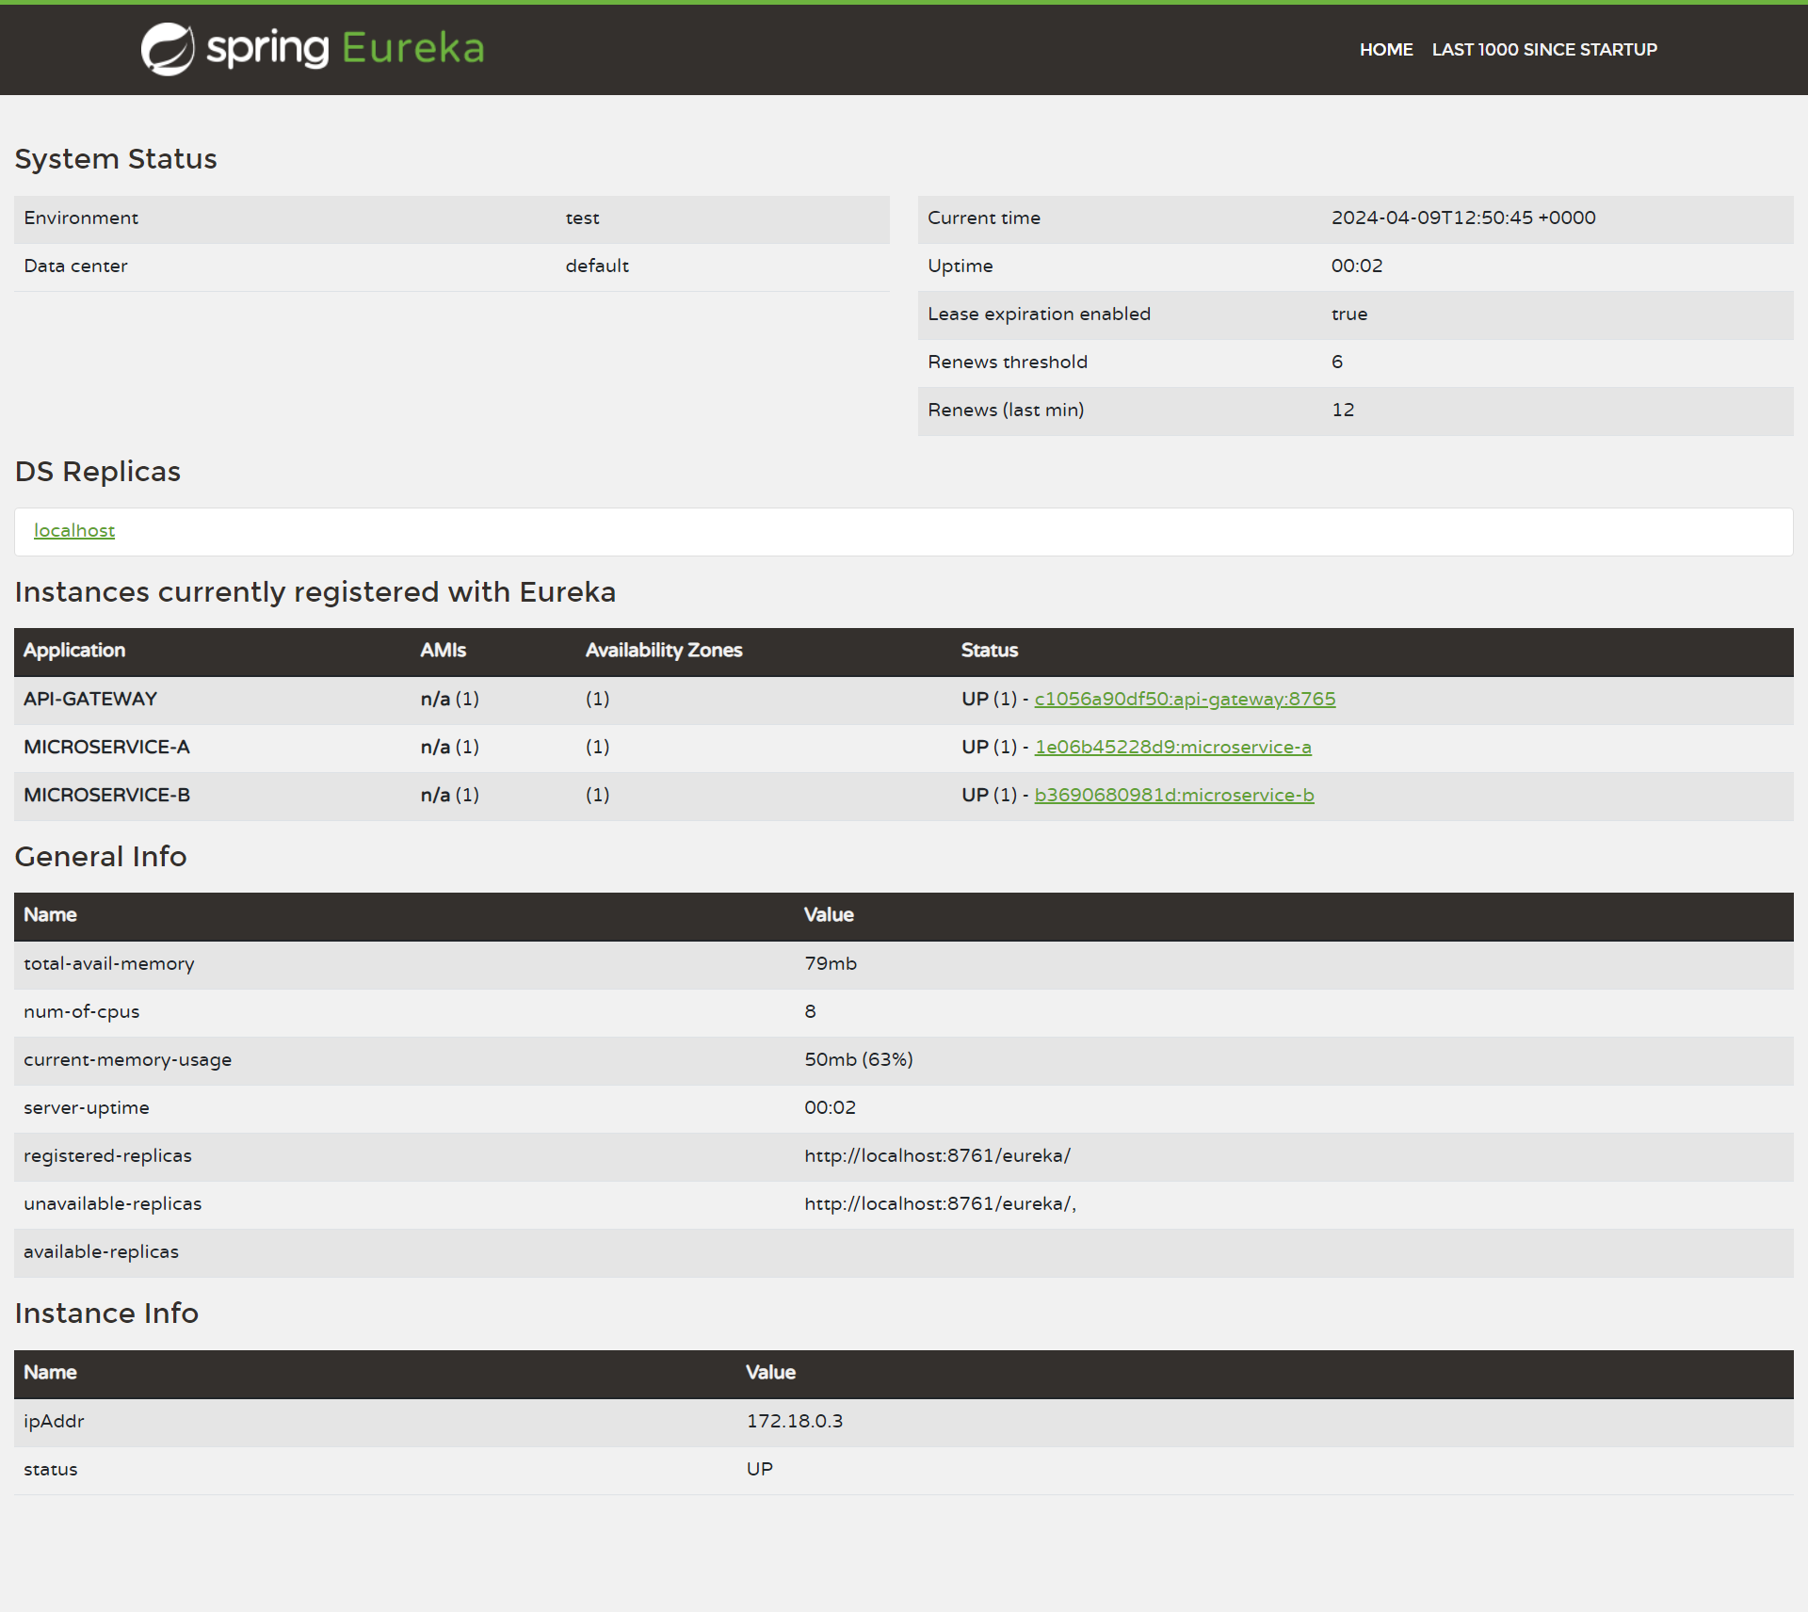Click the registered-replicas URL value
1808x1612 pixels.
point(937,1155)
